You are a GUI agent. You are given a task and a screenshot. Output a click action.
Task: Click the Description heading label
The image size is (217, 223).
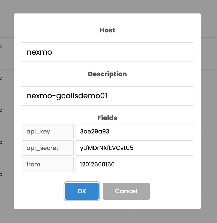pyautogui.click(x=107, y=74)
